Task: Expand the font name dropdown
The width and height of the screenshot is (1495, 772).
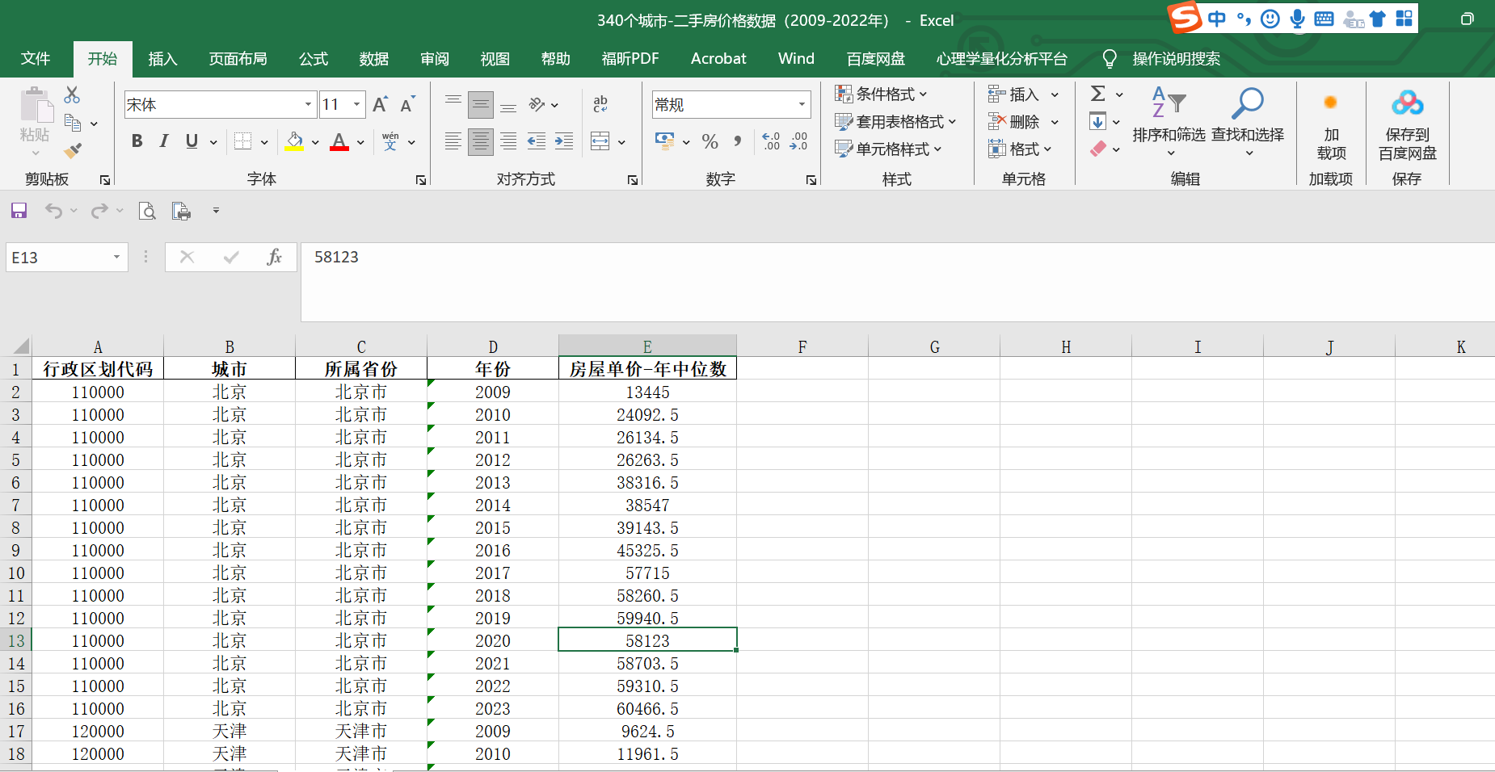Action: (308, 104)
